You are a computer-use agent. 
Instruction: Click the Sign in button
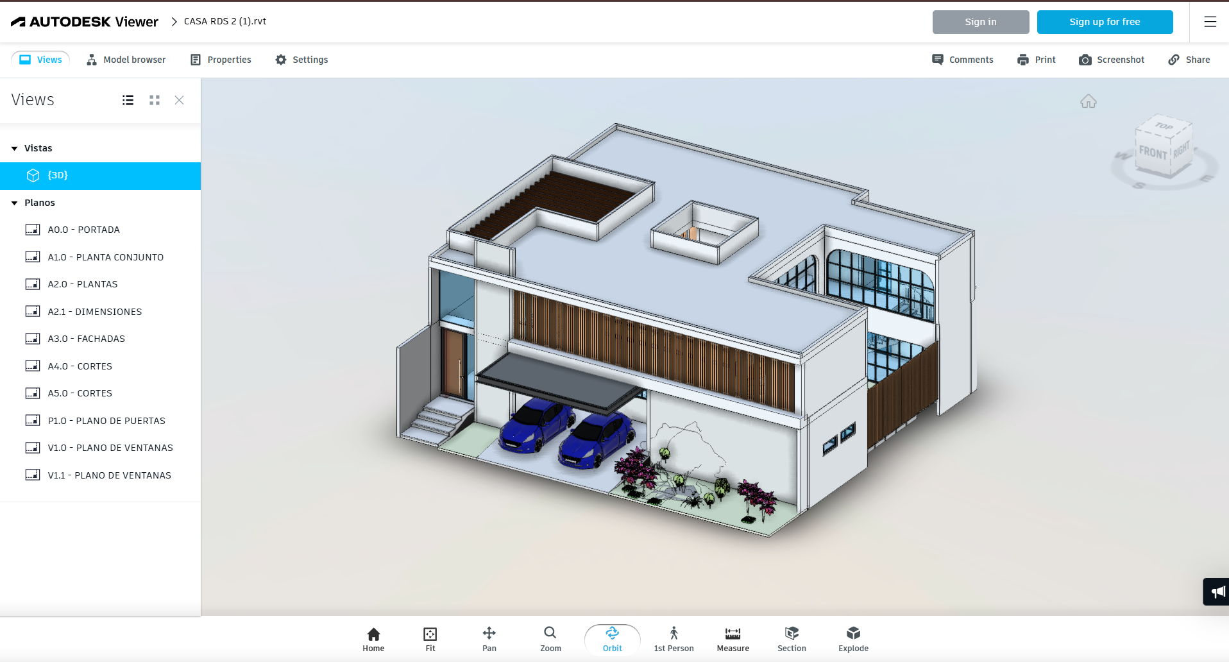(x=981, y=22)
